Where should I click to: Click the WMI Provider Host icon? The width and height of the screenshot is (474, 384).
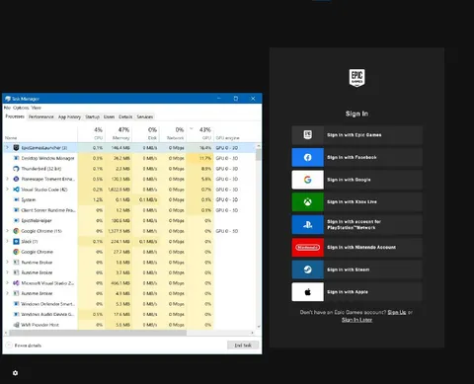point(16,325)
